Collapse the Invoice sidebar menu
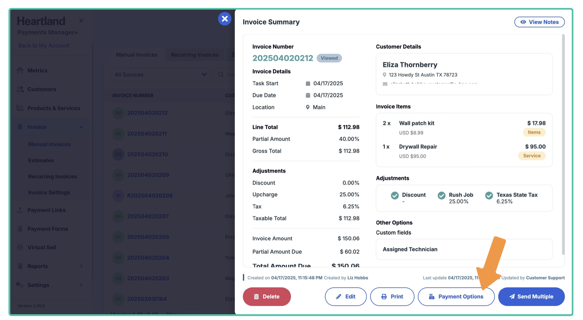The image size is (583, 320). coord(81,127)
